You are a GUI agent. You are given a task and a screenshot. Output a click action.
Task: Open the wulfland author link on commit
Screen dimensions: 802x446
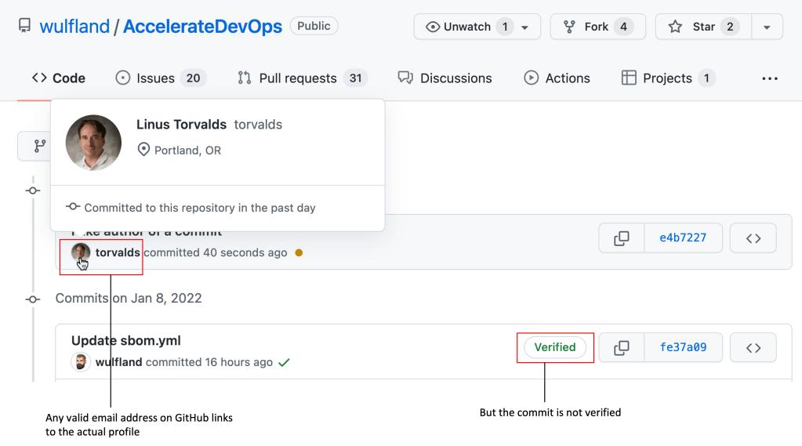[118, 362]
